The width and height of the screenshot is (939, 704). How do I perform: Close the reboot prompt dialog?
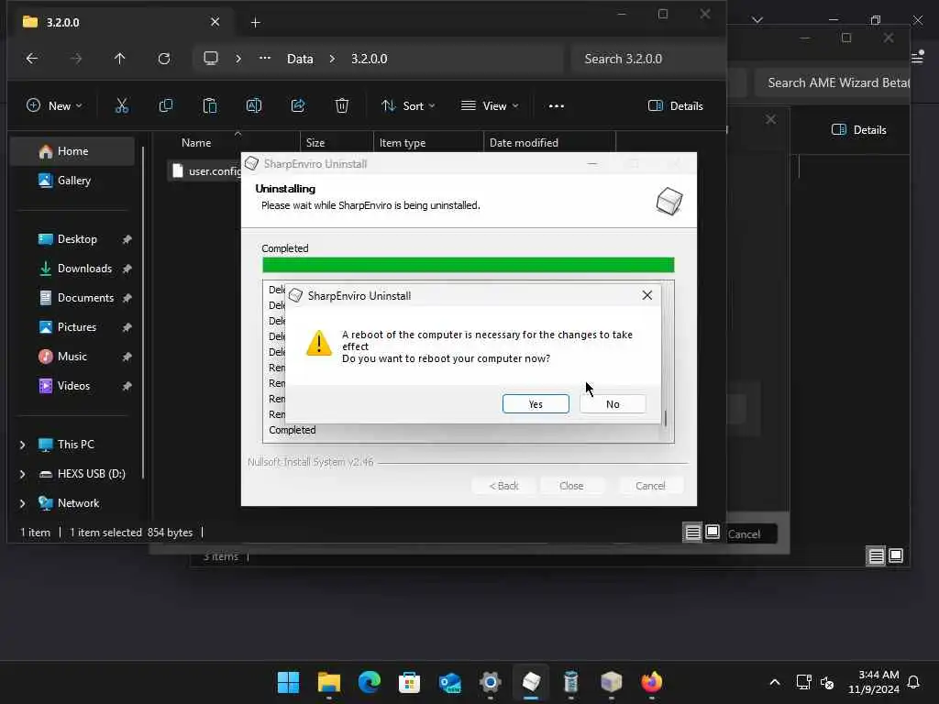(646, 295)
